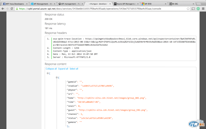Image resolution: width=206 pixels, height=129 pixels.
Task: Close the WP7 Asia Developers tab
Action: tap(27, 4)
